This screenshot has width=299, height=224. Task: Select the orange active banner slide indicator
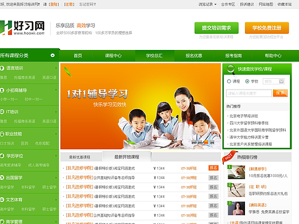pos(206,142)
